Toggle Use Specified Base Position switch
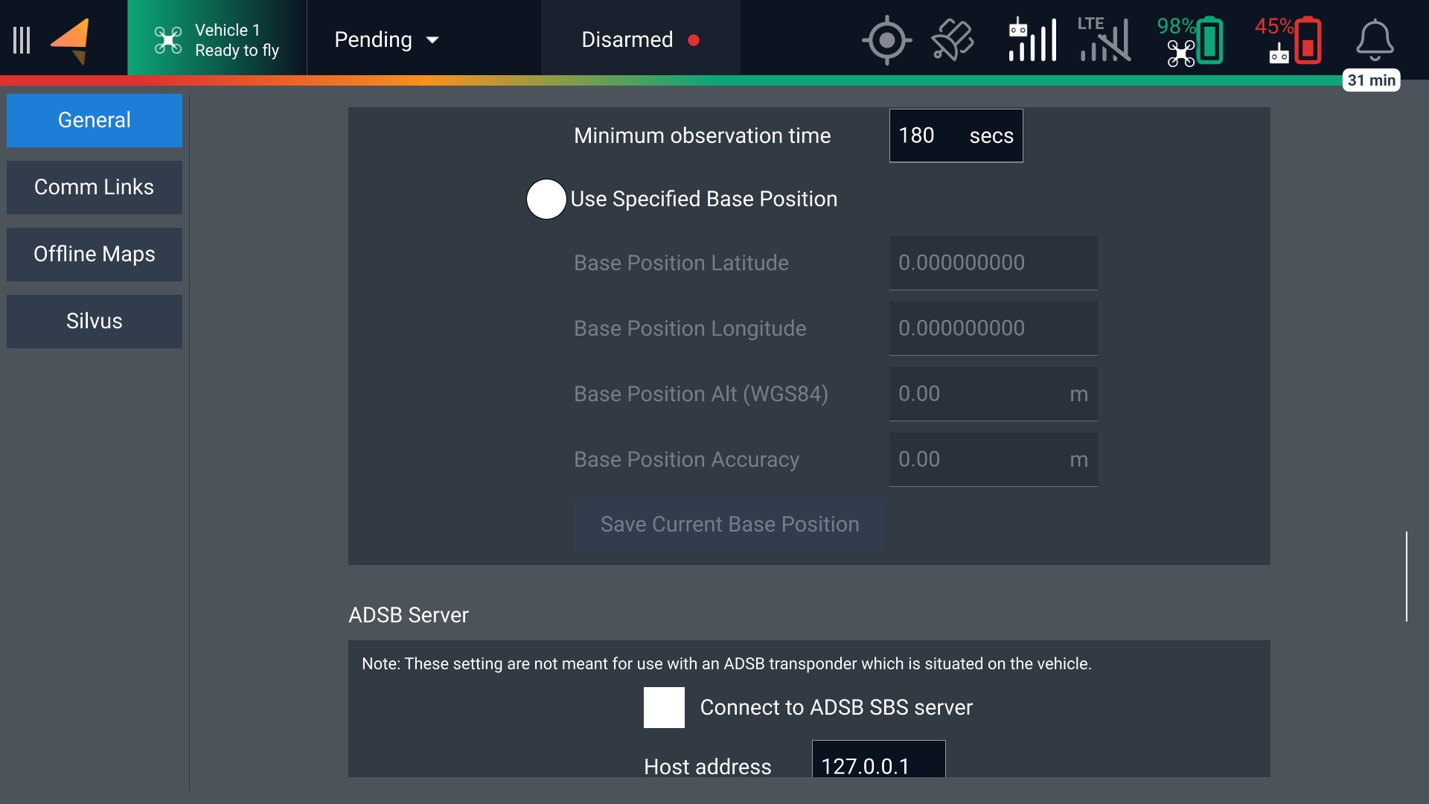Screen dimensions: 1429x804 click(x=547, y=200)
